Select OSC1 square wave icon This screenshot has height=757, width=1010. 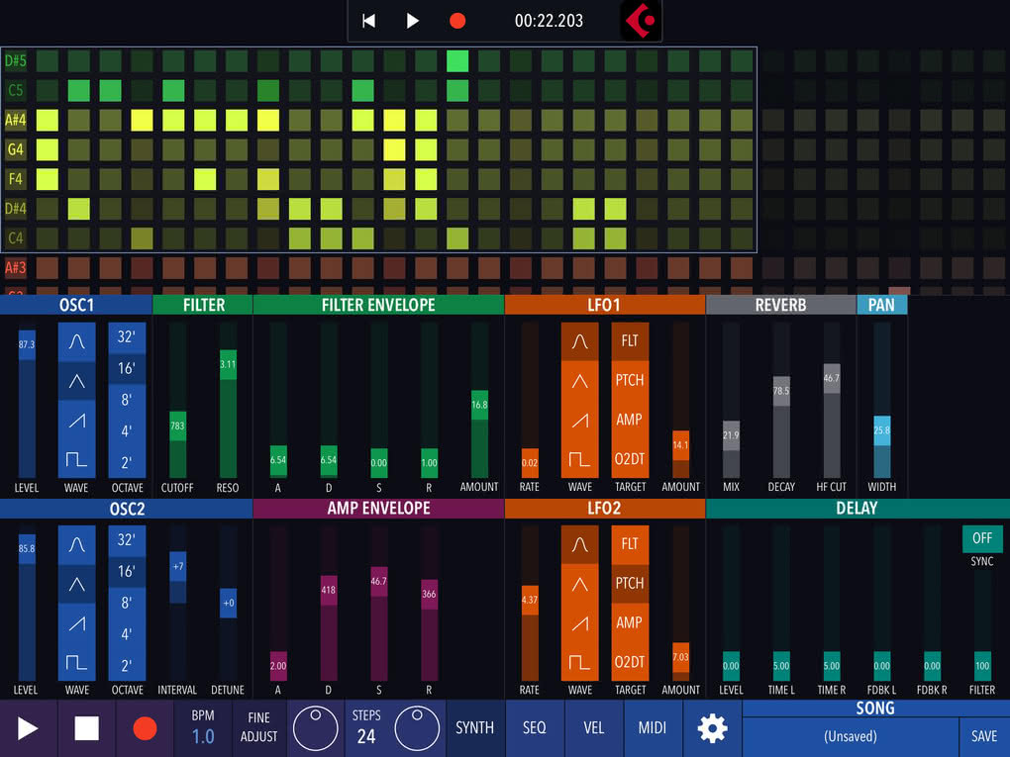(x=76, y=459)
